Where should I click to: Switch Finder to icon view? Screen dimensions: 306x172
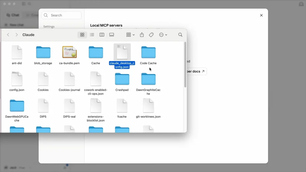pyautogui.click(x=82, y=35)
